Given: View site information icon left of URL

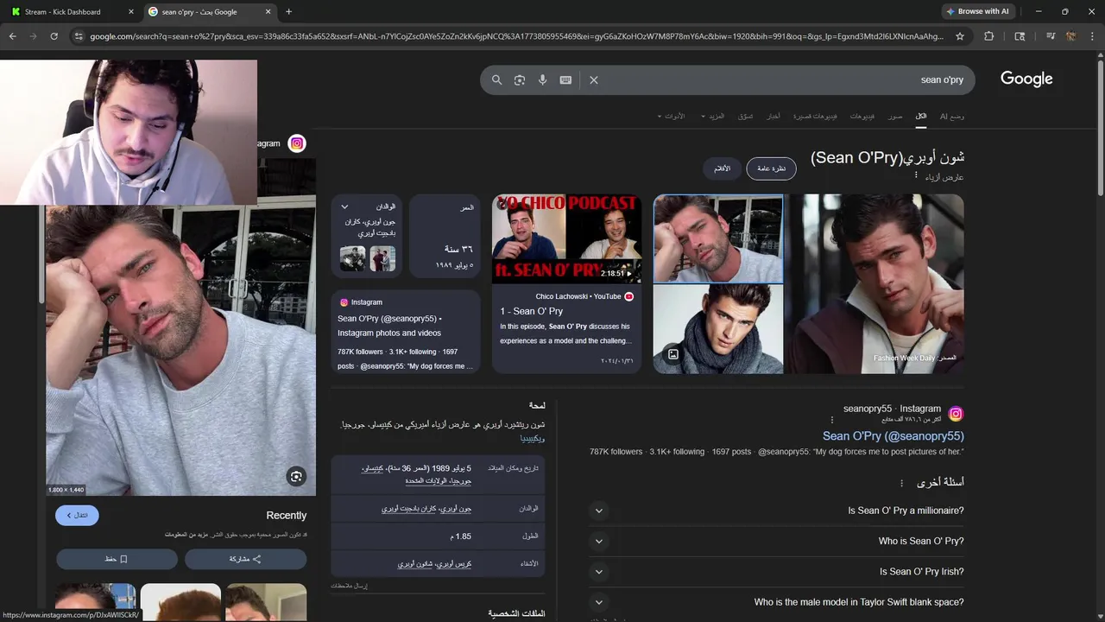Looking at the screenshot, I should pyautogui.click(x=79, y=36).
